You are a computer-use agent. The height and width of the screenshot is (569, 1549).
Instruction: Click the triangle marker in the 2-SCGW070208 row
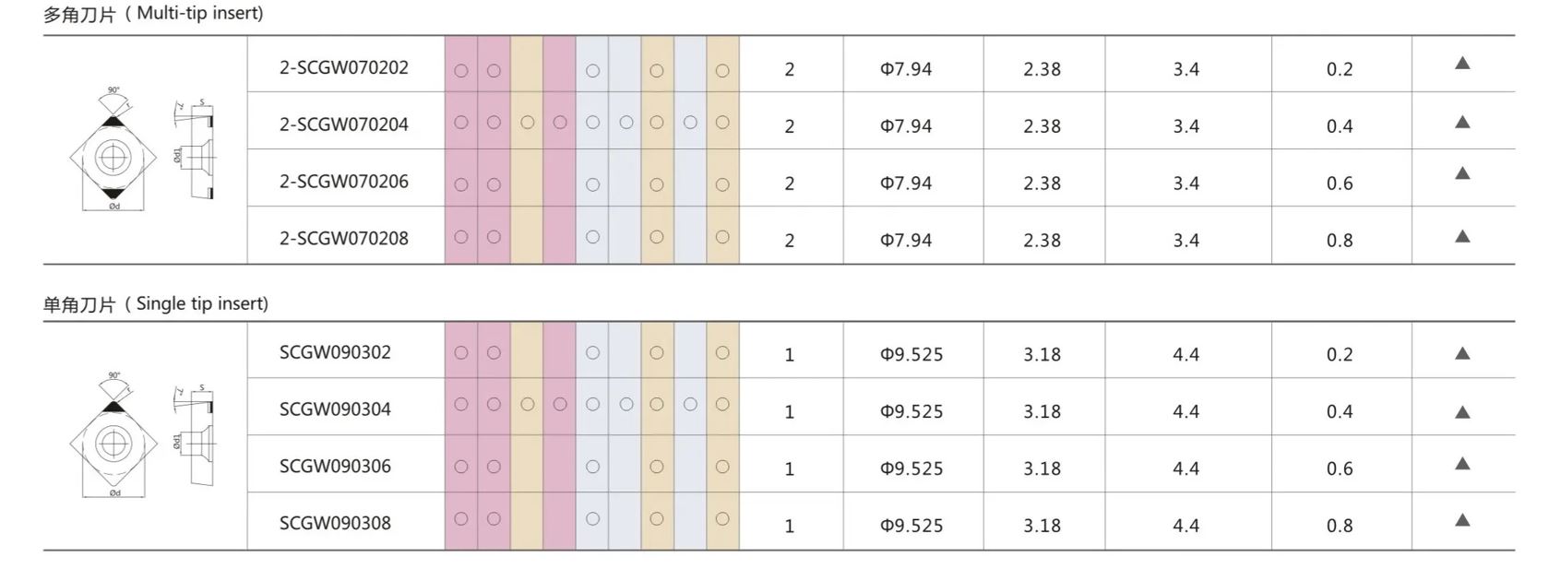tap(1462, 236)
